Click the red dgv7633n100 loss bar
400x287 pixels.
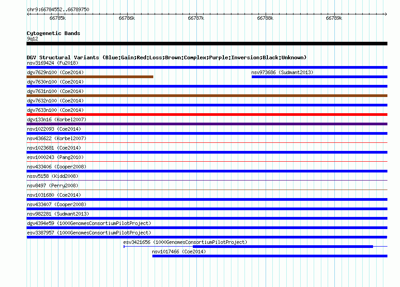tap(207, 115)
